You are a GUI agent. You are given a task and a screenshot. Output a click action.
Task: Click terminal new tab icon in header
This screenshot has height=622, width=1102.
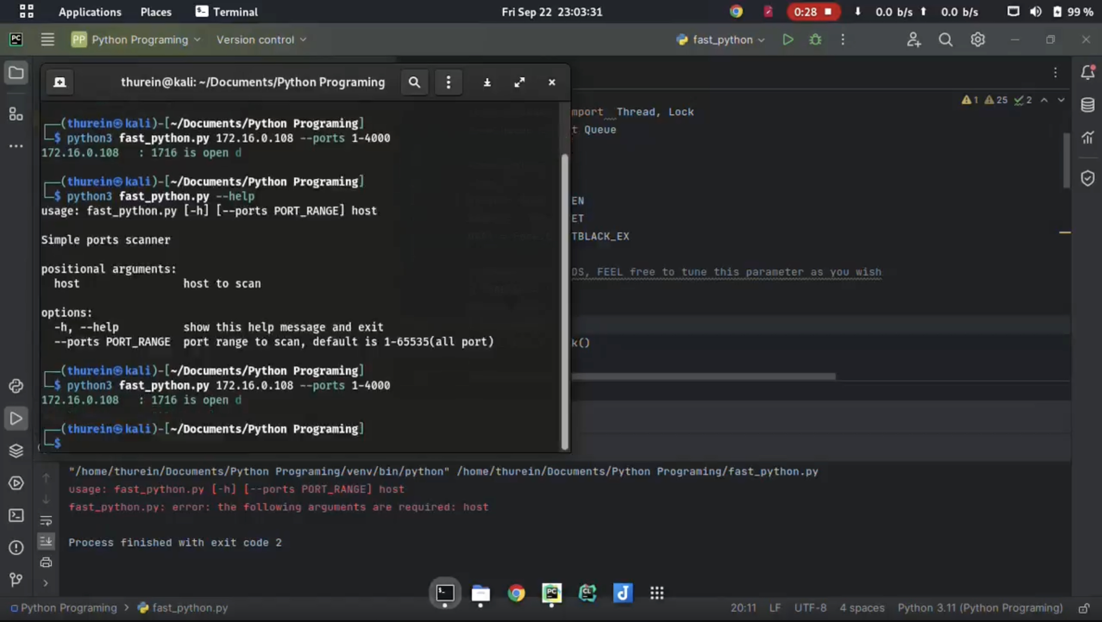(x=60, y=82)
